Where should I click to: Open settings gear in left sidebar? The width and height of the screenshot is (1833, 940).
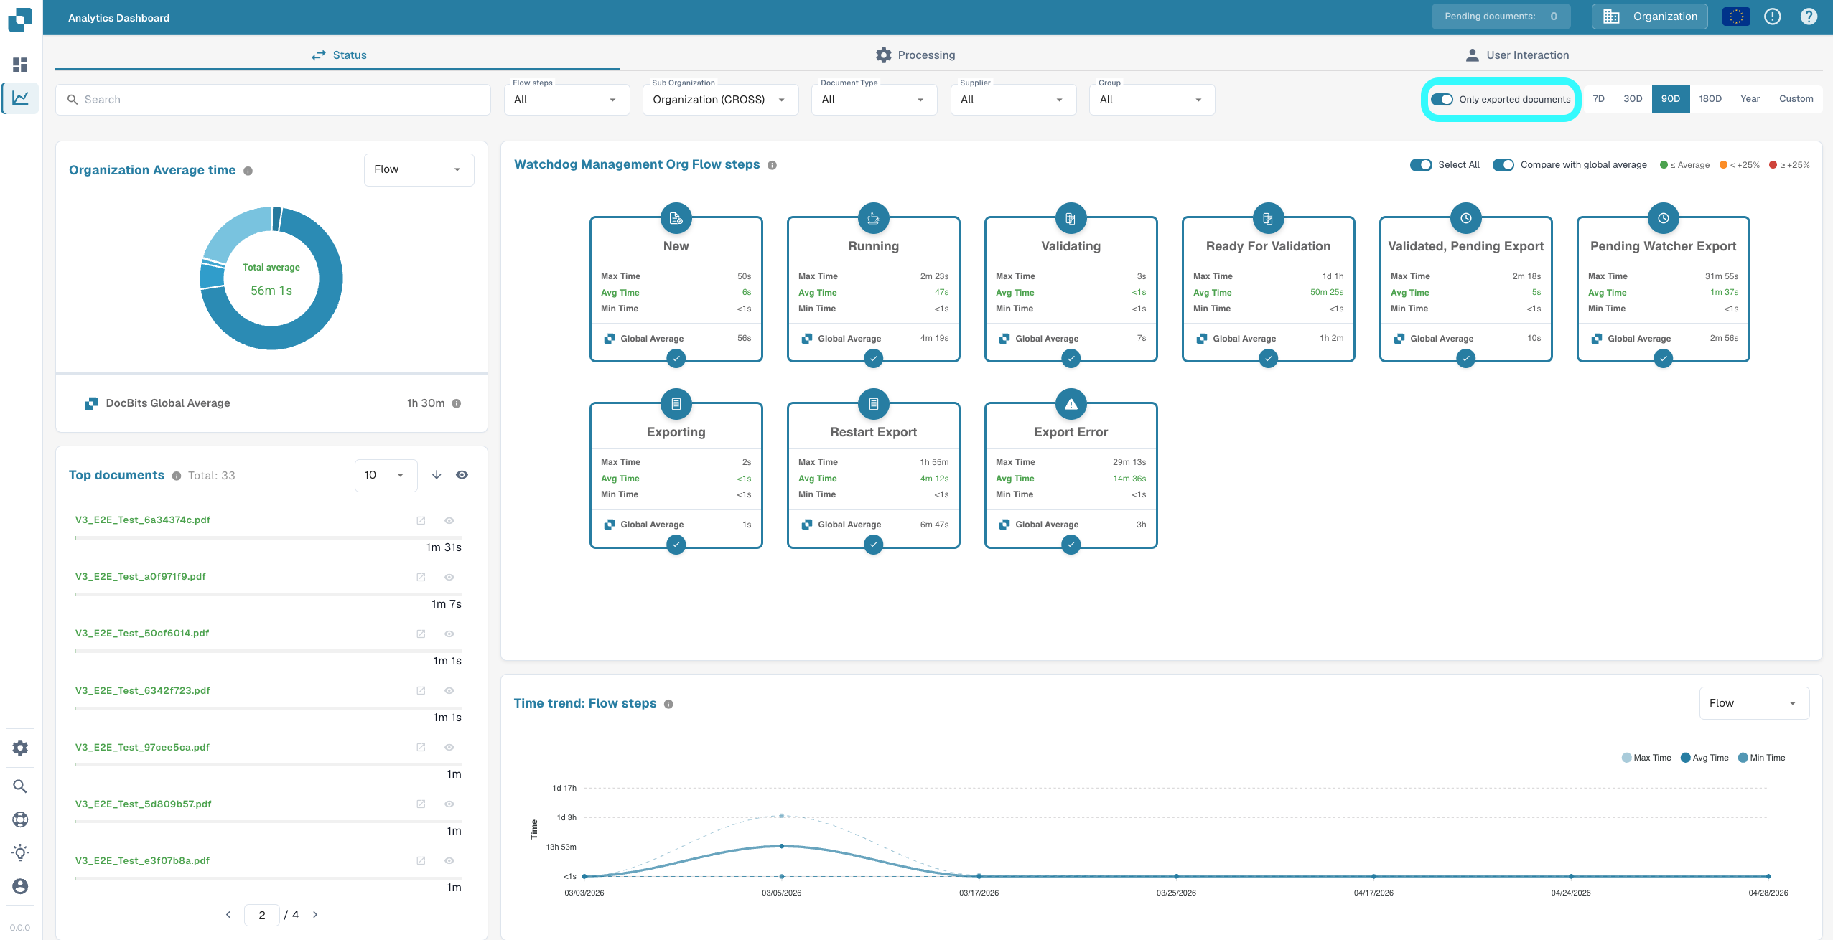point(20,748)
